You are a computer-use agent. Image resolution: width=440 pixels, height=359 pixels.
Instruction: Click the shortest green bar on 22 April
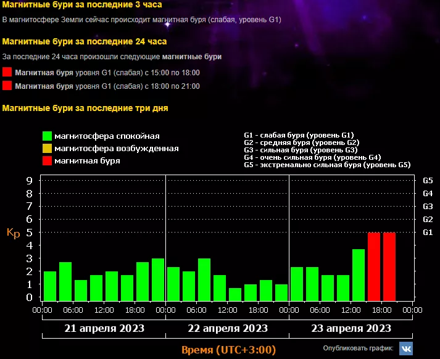(235, 294)
